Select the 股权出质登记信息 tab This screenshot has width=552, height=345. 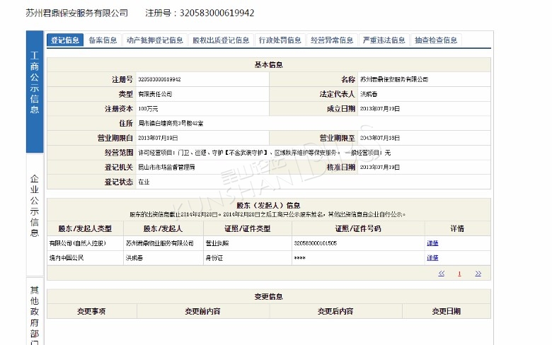click(221, 40)
